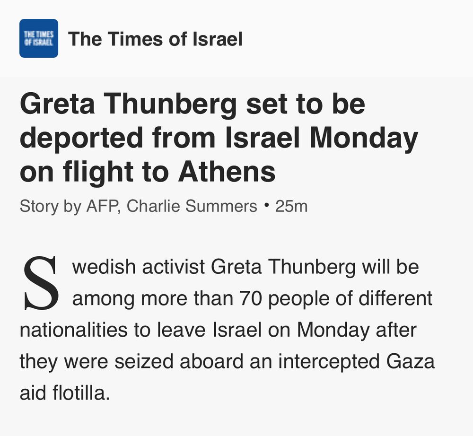Click "intercepted Gaza" phrase in the paragraph
Image resolution: width=473 pixels, height=436 pixels.
pos(356,362)
